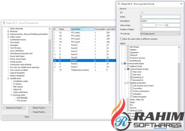Select IP classes tree item
The image size is (185, 131).
click(x=17, y=84)
